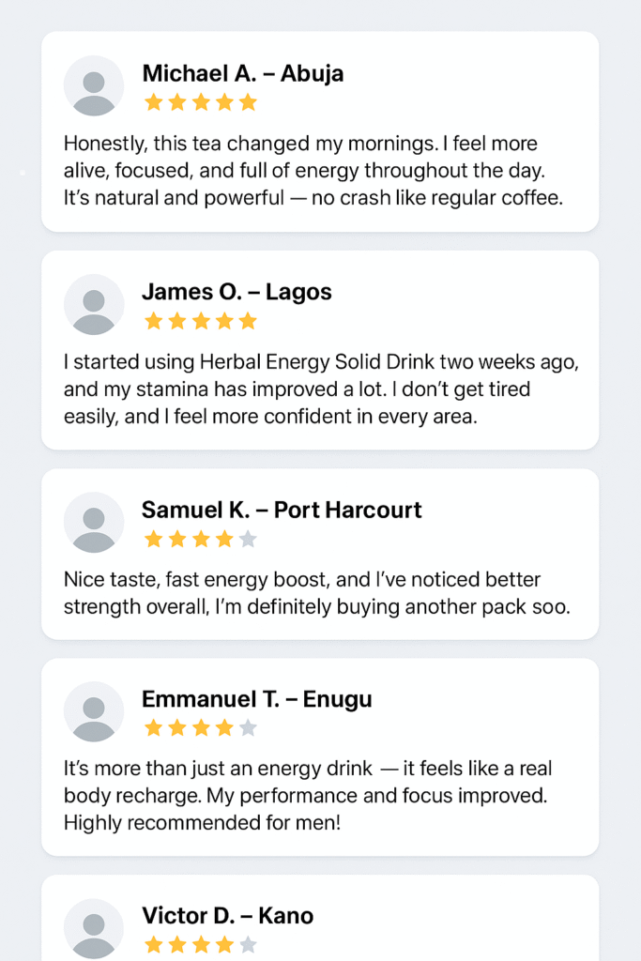The width and height of the screenshot is (641, 961).
Task: Click Victor D.'s profile avatar icon
Action: tap(94, 929)
